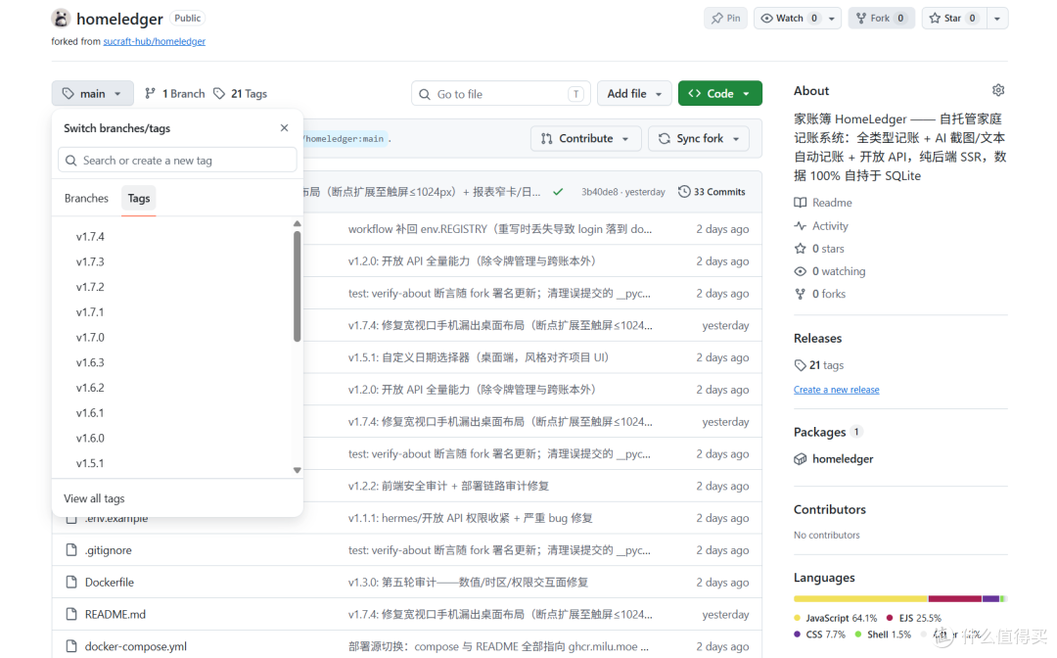Image resolution: width=1057 pixels, height=658 pixels.
Task: Click the tag list scroll-down arrow
Action: (298, 471)
